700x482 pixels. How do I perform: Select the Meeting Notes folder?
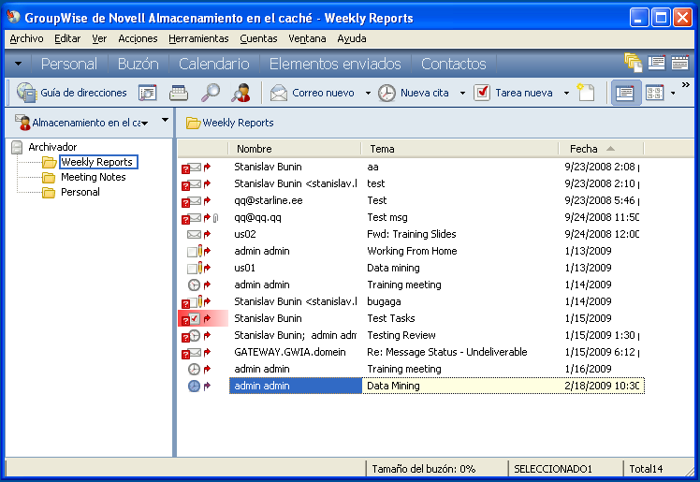click(93, 177)
